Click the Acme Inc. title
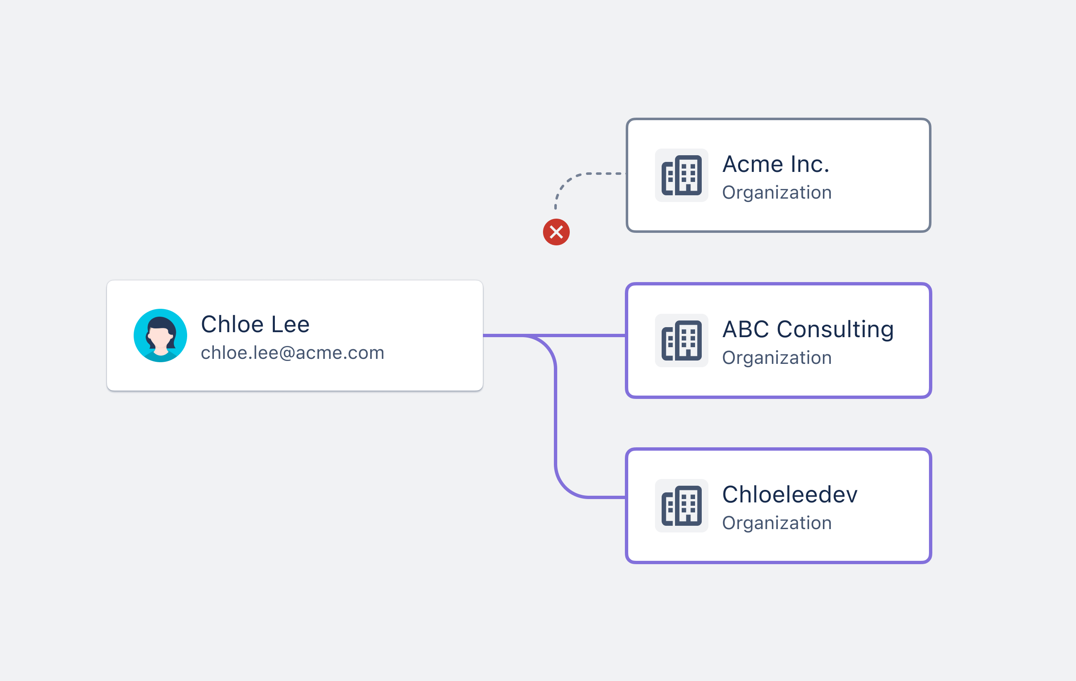 click(776, 164)
